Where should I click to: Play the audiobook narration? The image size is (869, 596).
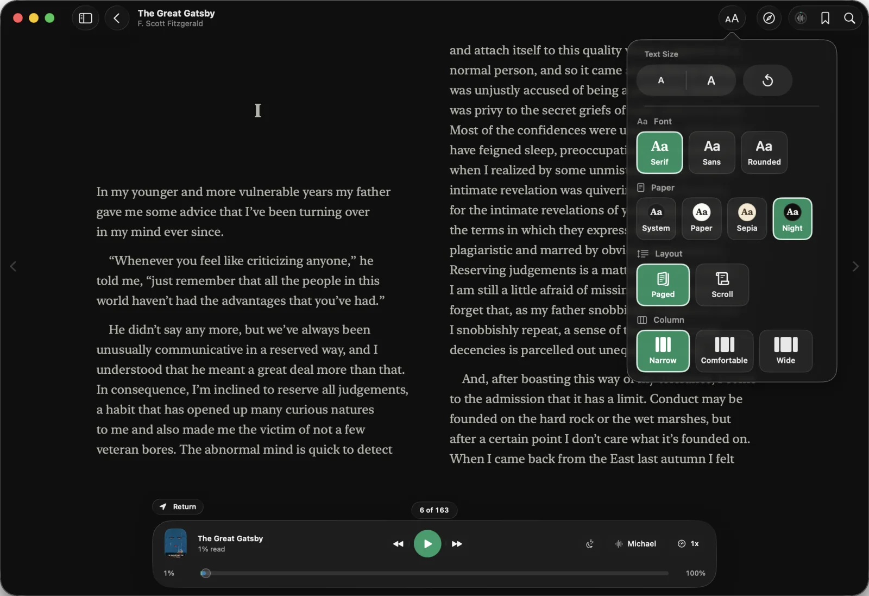pos(427,544)
